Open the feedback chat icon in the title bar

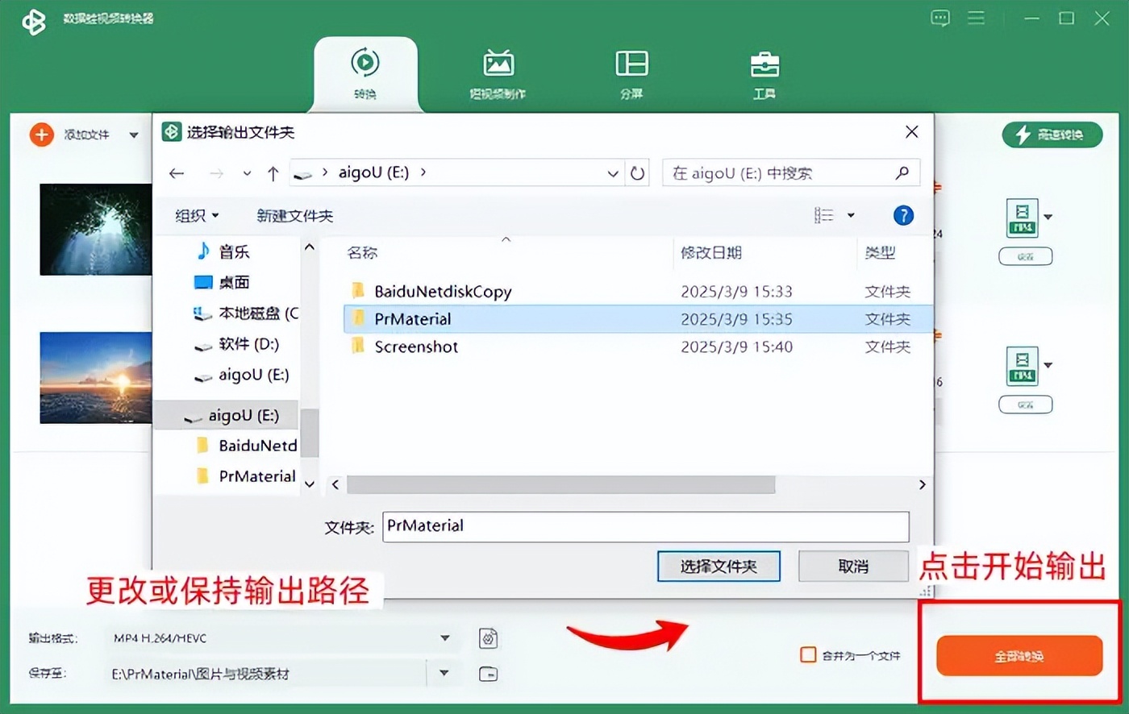tap(940, 18)
